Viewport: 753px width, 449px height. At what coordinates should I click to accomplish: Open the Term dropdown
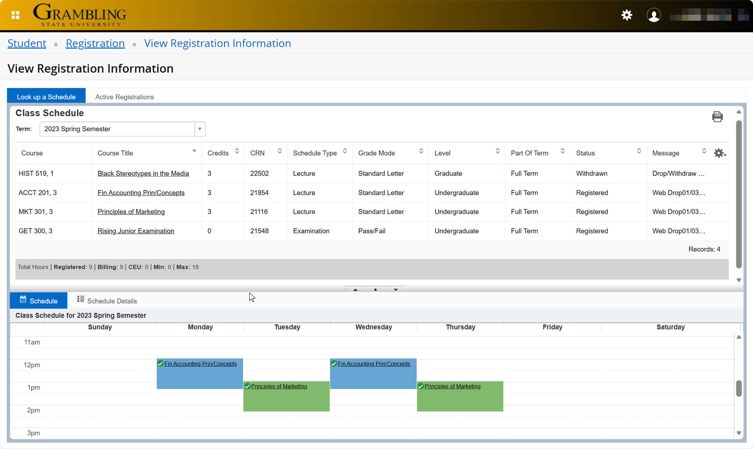200,129
